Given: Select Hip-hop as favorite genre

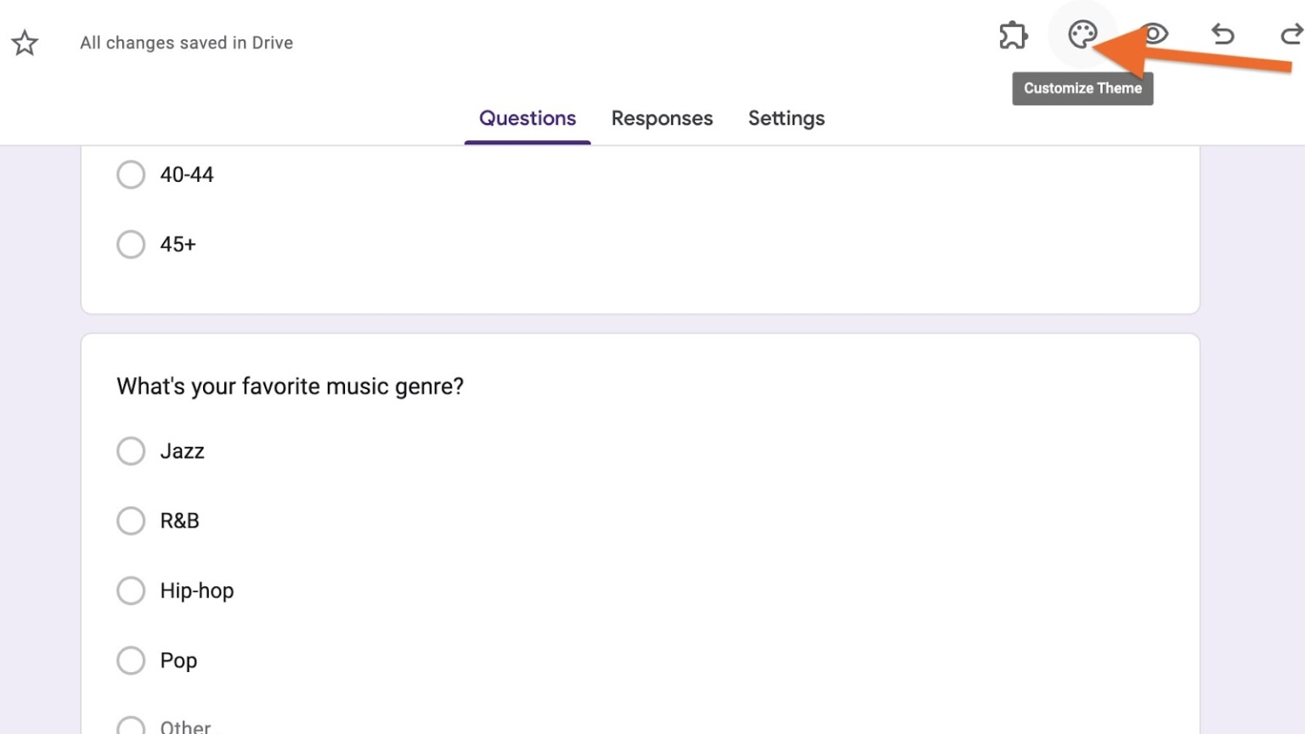Looking at the screenshot, I should point(131,590).
